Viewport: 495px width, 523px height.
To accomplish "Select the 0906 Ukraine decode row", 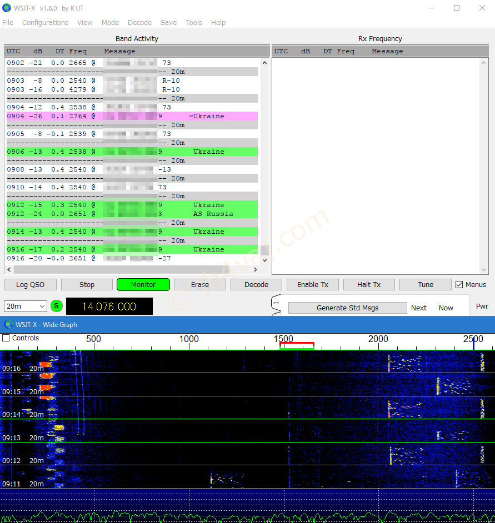I will coord(132,152).
